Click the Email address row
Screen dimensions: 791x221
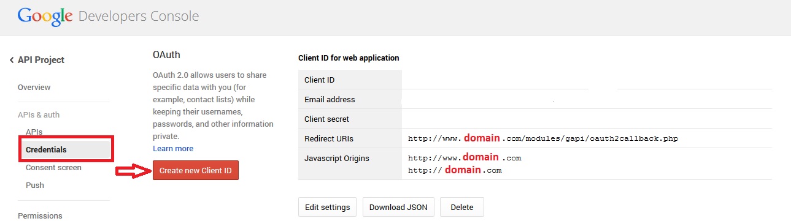point(535,99)
